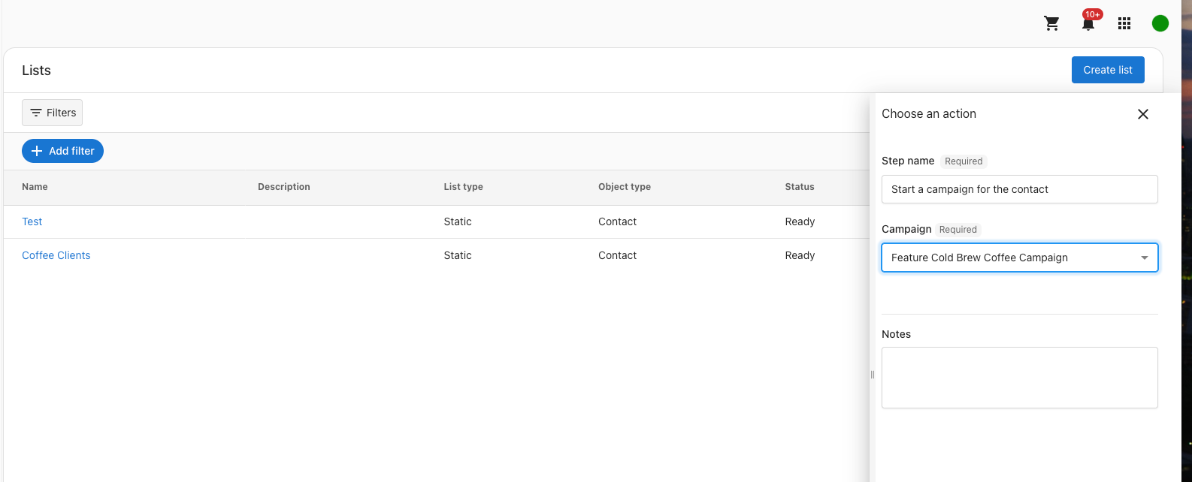Open the Filters button
1192x482 pixels.
pyautogui.click(x=53, y=113)
